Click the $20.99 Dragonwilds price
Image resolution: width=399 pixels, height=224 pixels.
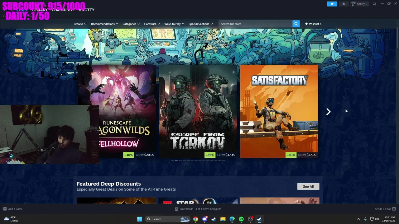pyautogui.click(x=149, y=155)
